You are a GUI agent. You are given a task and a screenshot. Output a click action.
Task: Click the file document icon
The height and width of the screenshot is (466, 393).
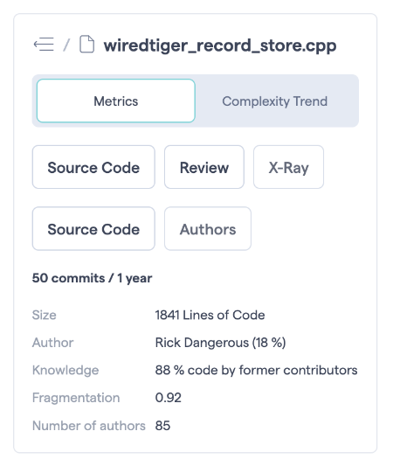coord(87,45)
